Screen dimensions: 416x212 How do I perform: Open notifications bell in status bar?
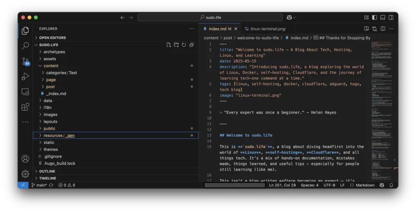pos(391,185)
